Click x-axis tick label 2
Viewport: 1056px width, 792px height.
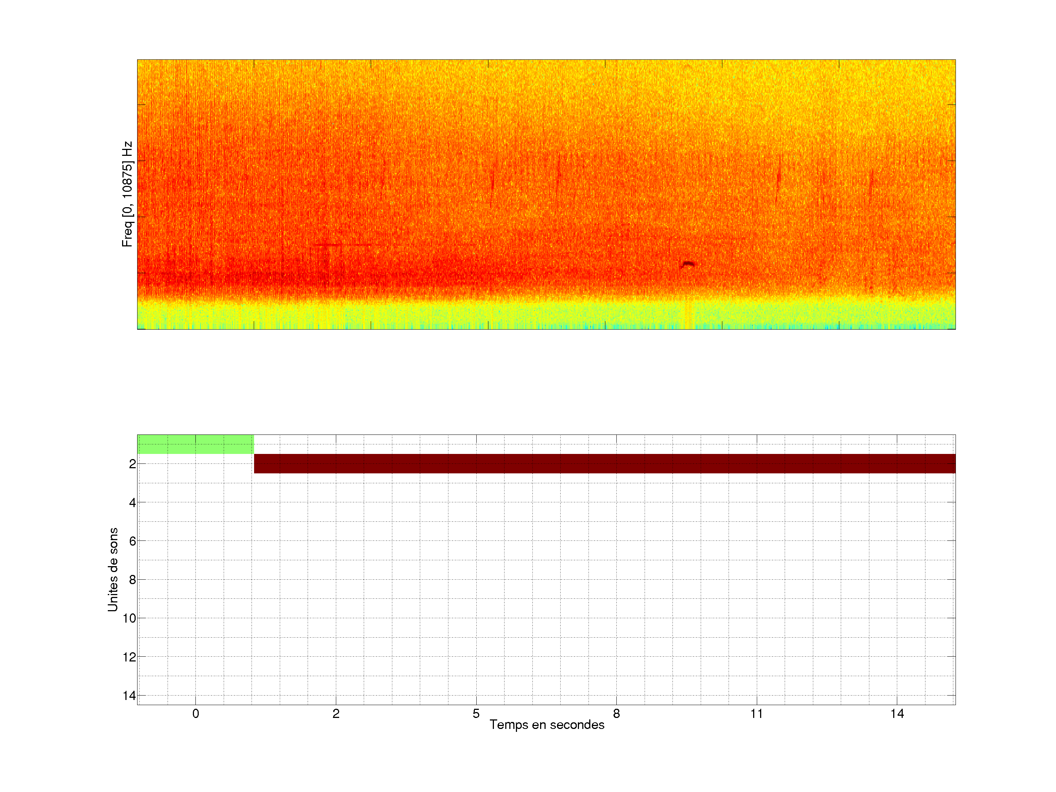click(336, 714)
